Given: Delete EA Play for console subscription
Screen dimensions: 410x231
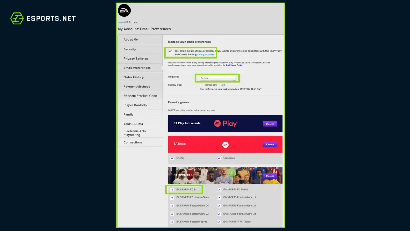Looking at the screenshot, I should coord(270,124).
